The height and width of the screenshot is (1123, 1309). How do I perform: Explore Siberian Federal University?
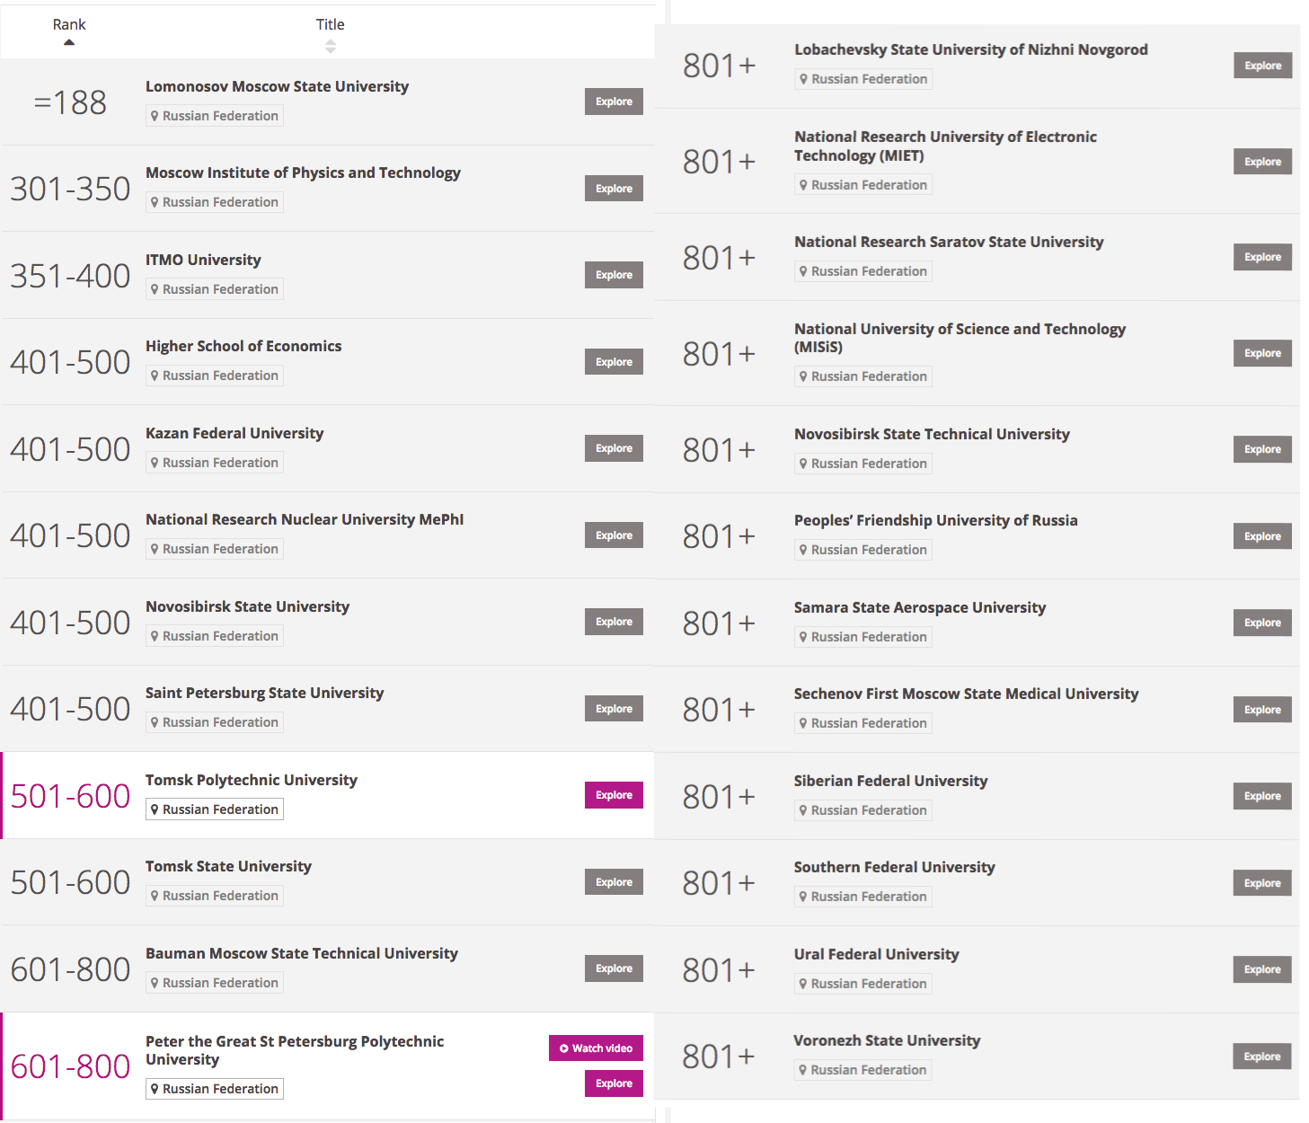pyautogui.click(x=1262, y=796)
